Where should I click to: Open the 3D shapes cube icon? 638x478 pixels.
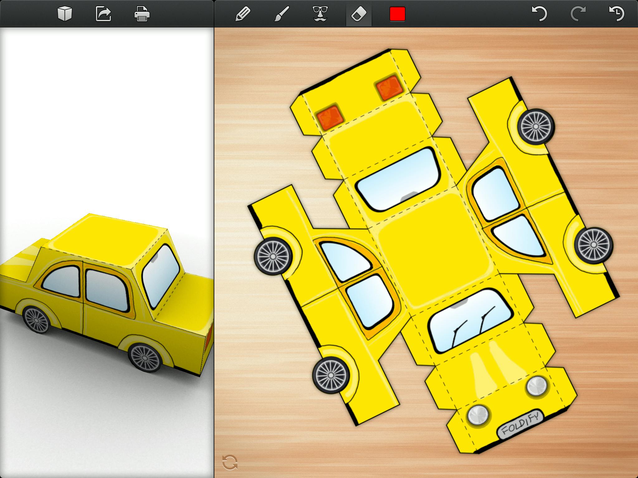pos(65,14)
